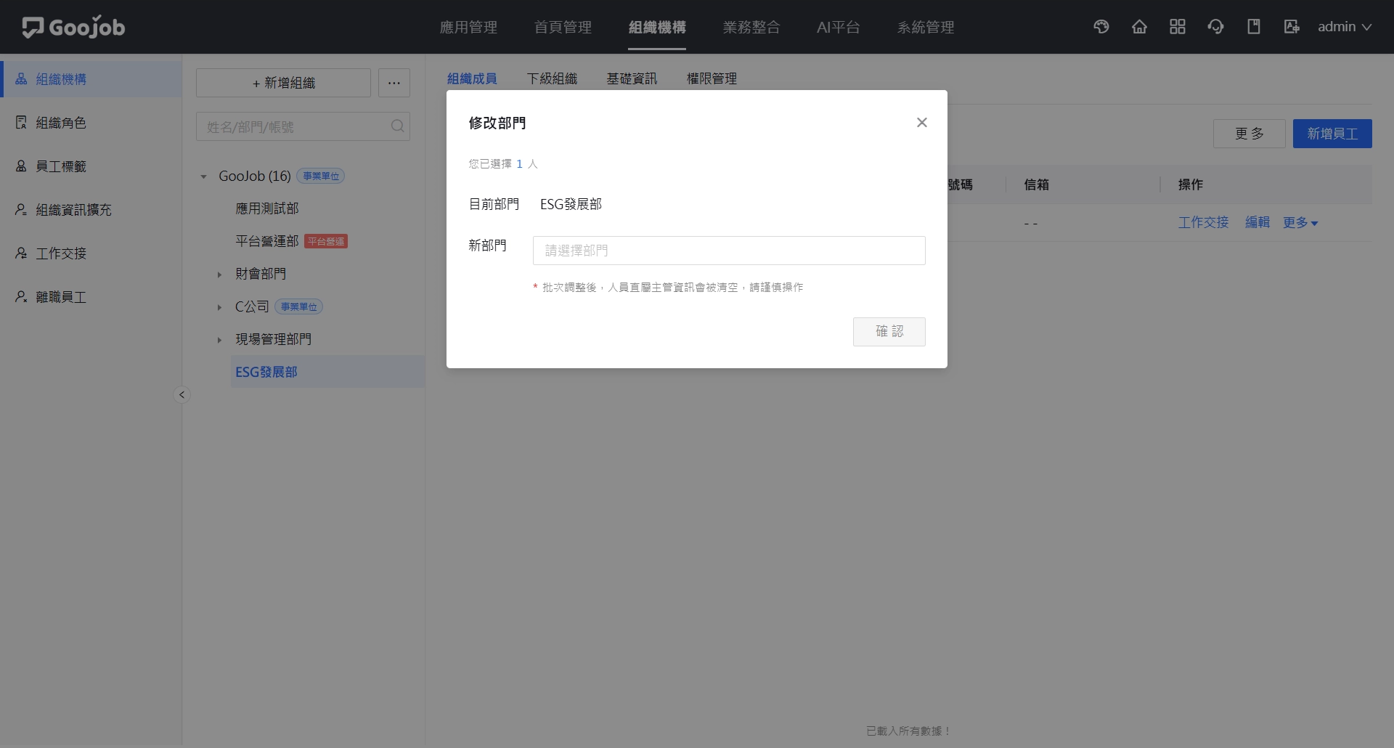Go to the home icon in header
Viewport: 1394px width, 748px height.
tap(1139, 27)
